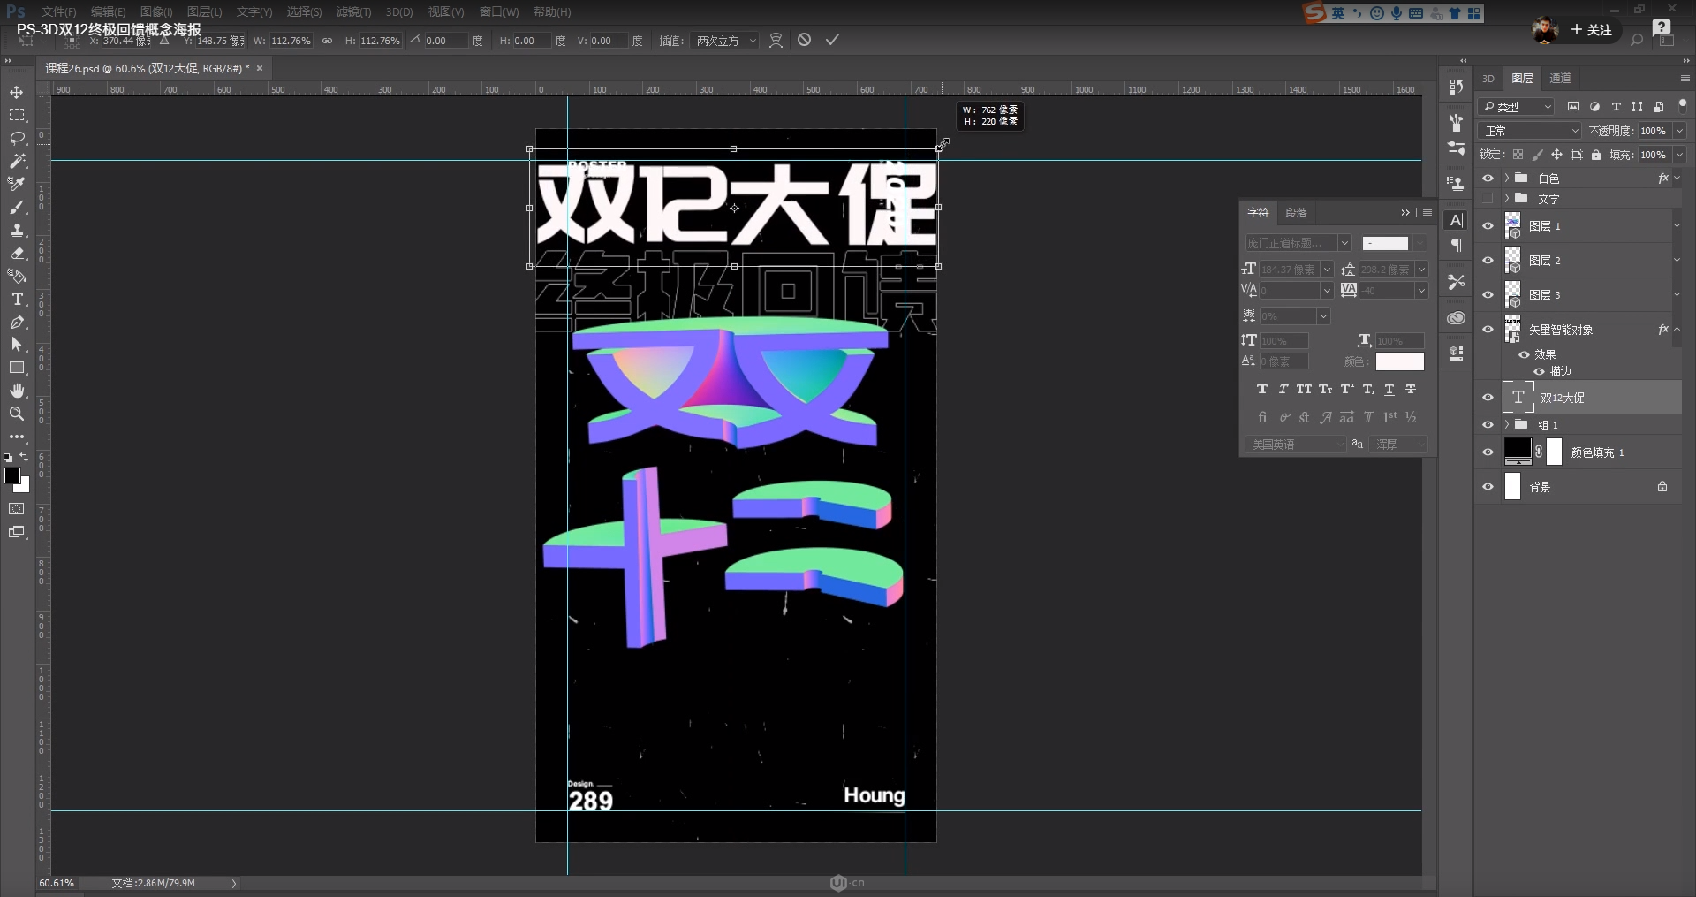Select the 颜色填充 1 layer black thumbnail
This screenshot has width=1696, height=897.
coord(1518,452)
